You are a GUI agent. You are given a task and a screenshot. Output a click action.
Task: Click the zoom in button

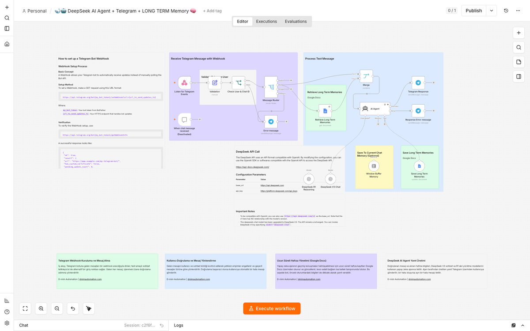pos(41,308)
